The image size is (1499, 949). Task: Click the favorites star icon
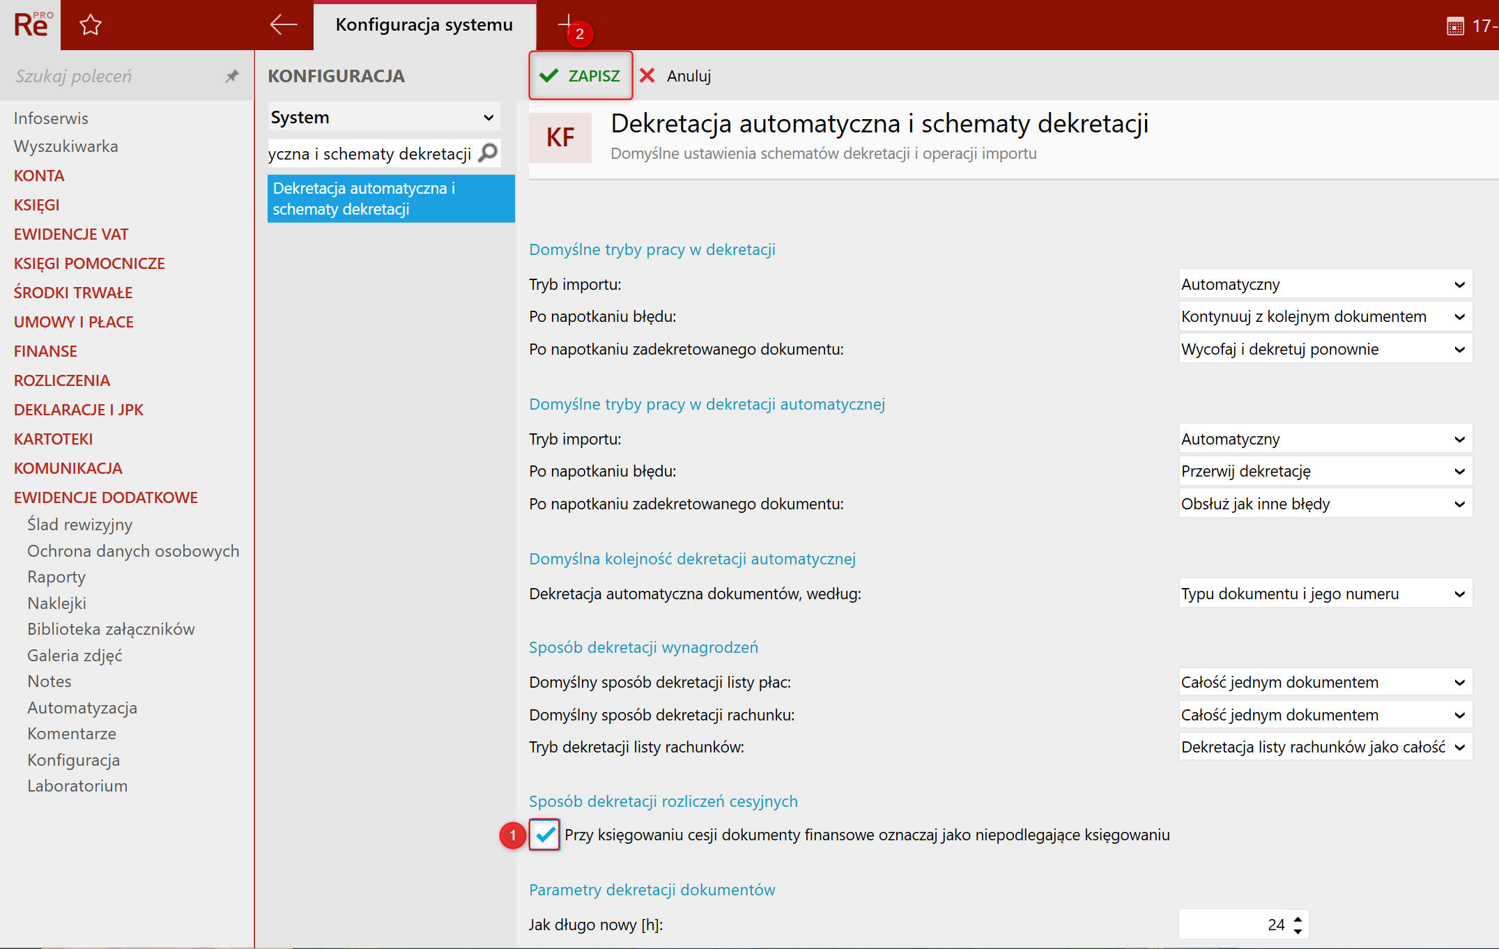[91, 26]
